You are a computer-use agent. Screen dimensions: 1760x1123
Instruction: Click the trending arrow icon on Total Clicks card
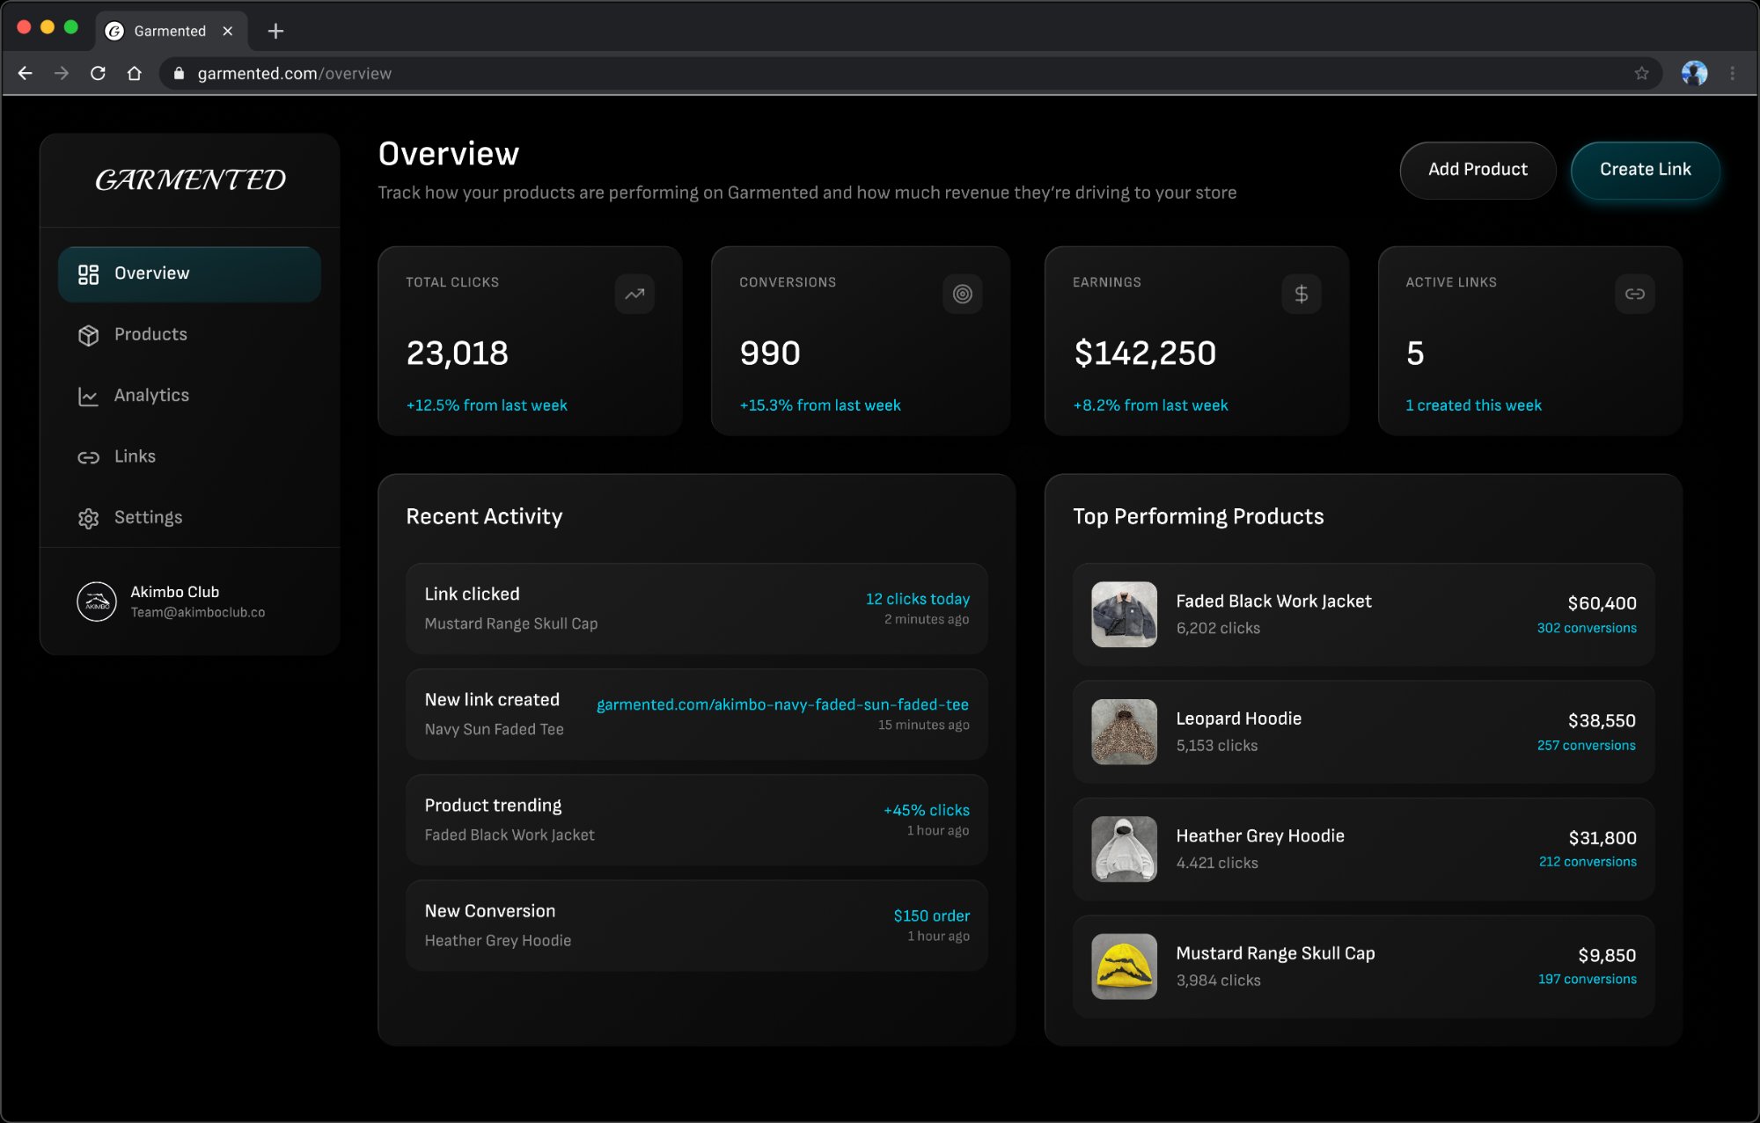pyautogui.click(x=634, y=295)
